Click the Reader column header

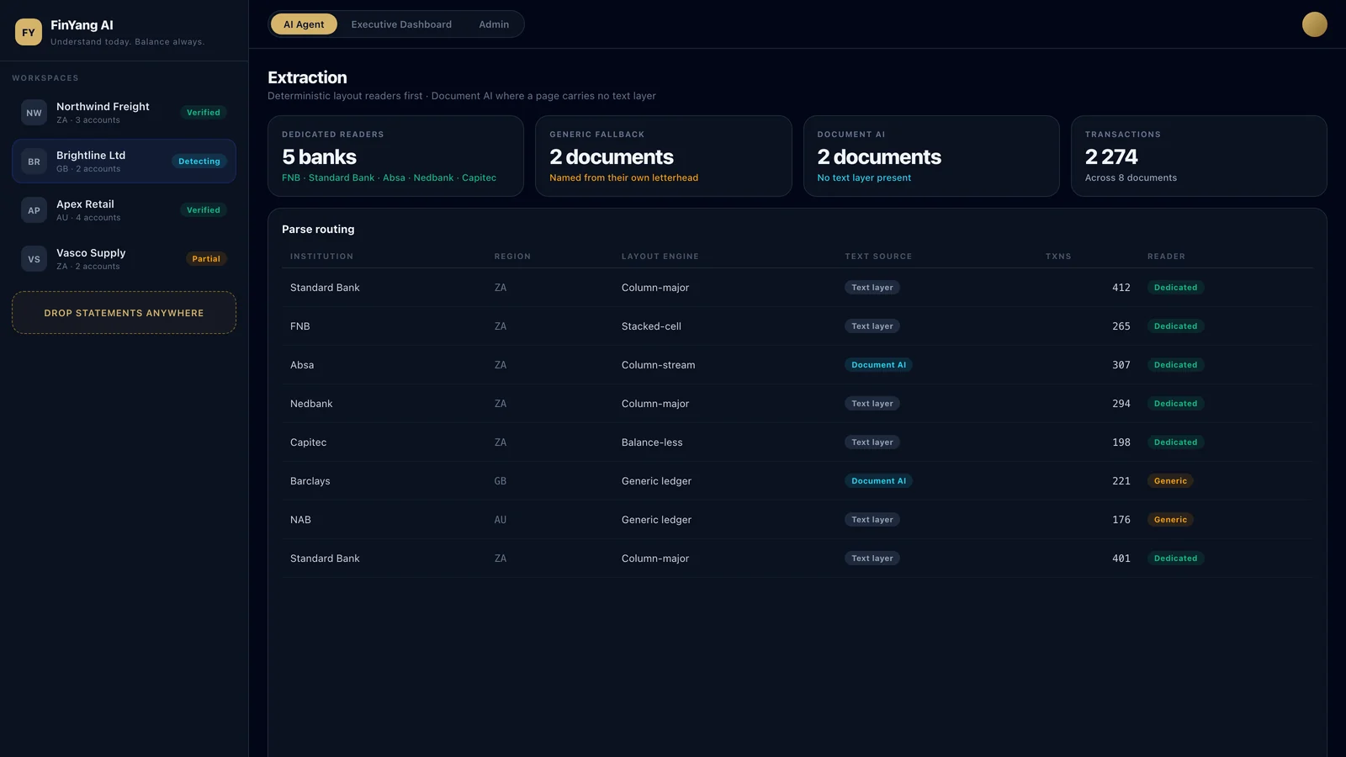pos(1166,257)
